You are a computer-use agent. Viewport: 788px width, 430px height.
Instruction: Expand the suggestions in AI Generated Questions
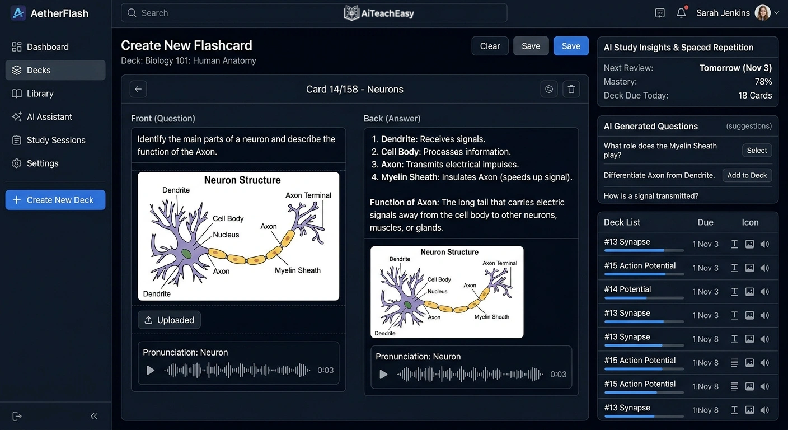749,126
